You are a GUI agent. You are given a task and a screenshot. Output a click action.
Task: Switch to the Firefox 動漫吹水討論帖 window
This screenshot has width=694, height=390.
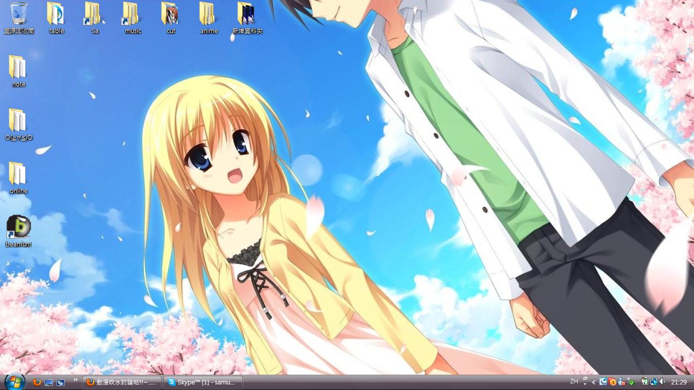[122, 382]
